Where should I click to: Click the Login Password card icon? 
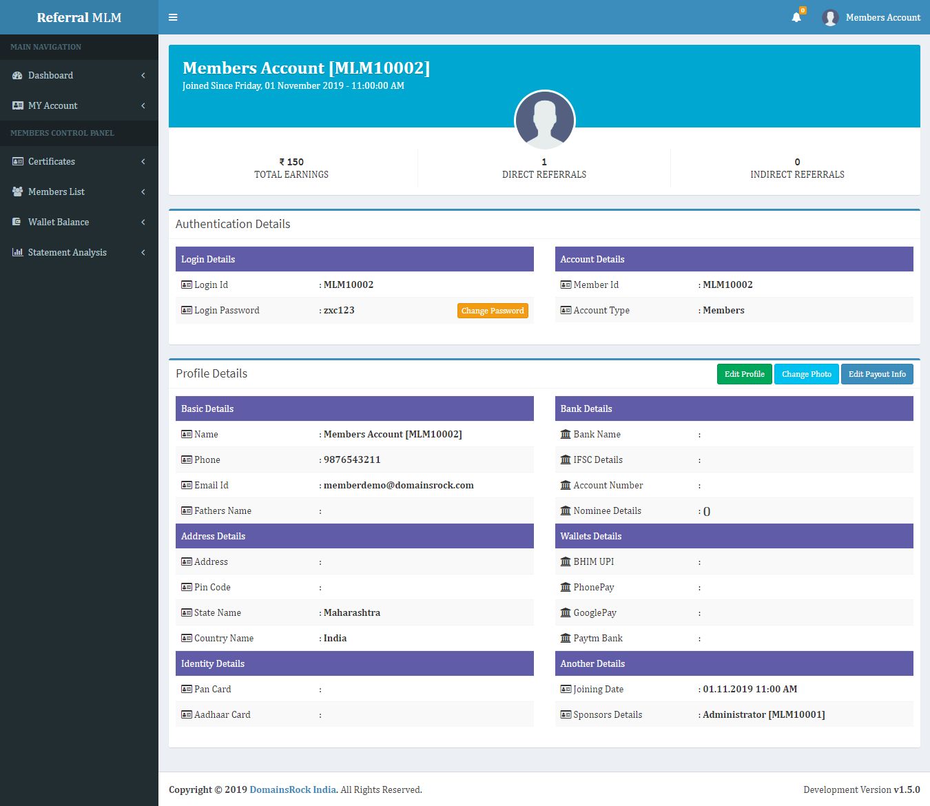(x=187, y=310)
